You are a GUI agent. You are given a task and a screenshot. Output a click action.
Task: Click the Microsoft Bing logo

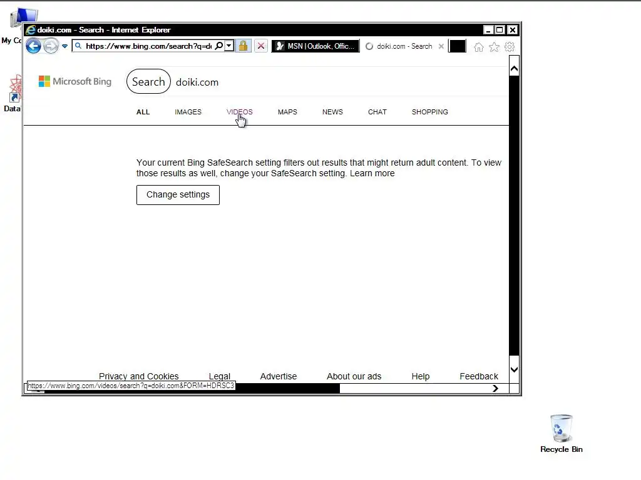point(75,81)
